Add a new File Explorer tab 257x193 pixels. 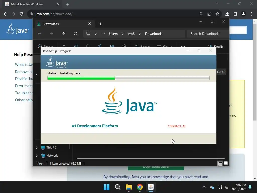point(100,24)
